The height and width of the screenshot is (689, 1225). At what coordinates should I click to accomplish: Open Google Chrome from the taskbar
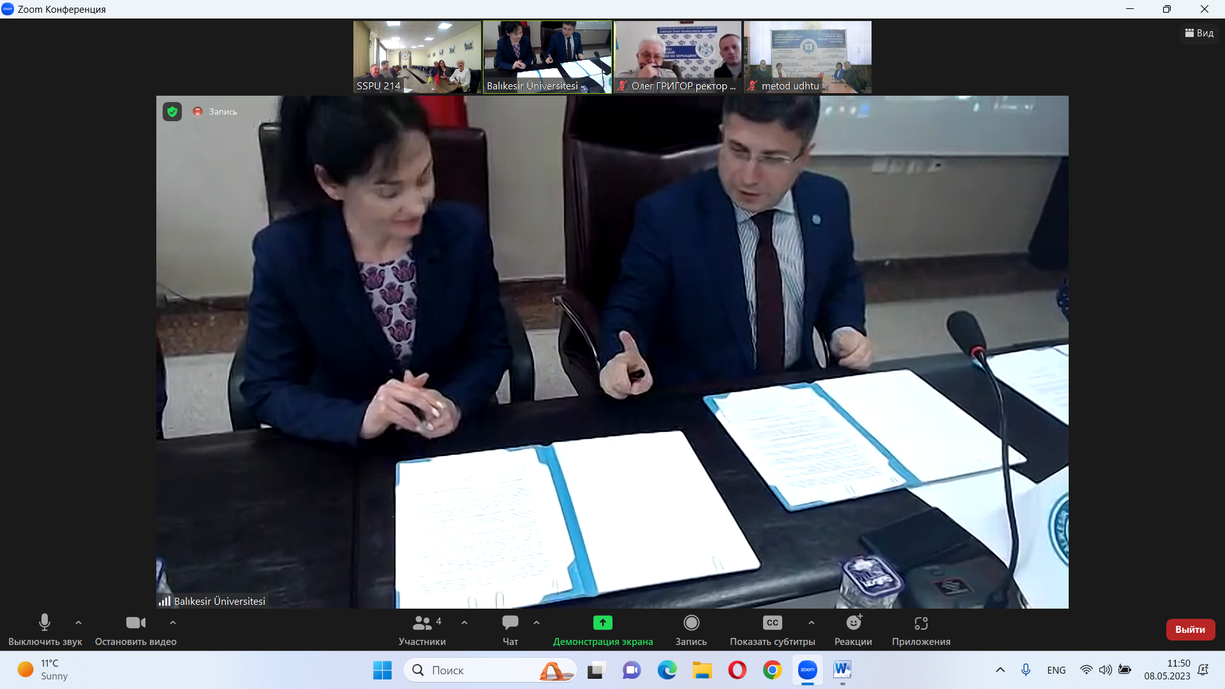(x=772, y=670)
